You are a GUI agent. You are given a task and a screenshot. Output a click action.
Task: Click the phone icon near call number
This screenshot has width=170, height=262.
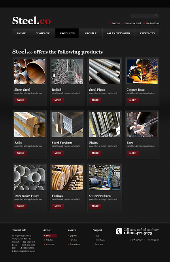[119, 231]
